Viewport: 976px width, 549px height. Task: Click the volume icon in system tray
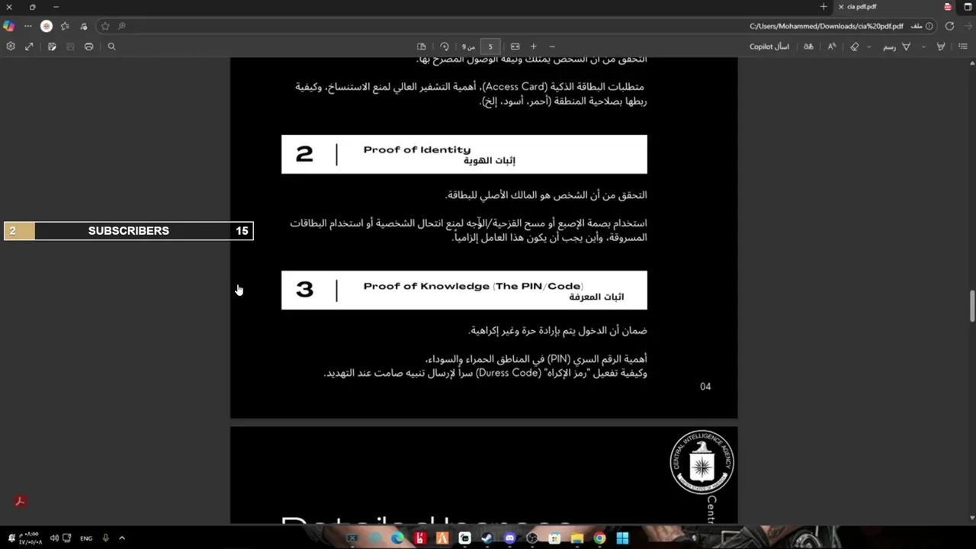(x=54, y=538)
